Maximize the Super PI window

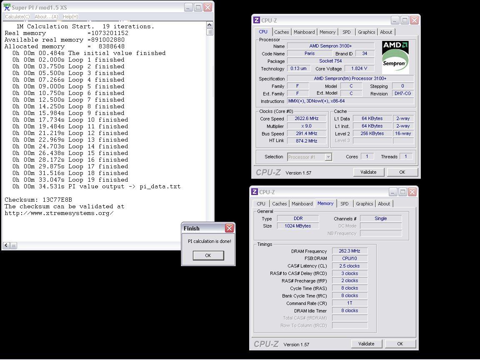(198, 7)
